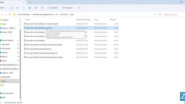Click the 399 KB size cell
Screen dimensions: 185x104
[x=116, y=45]
